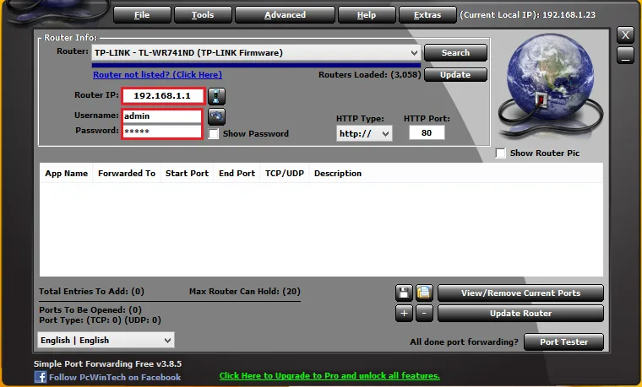
Task: Click View/Remove Current Ports button
Action: pyautogui.click(x=520, y=293)
